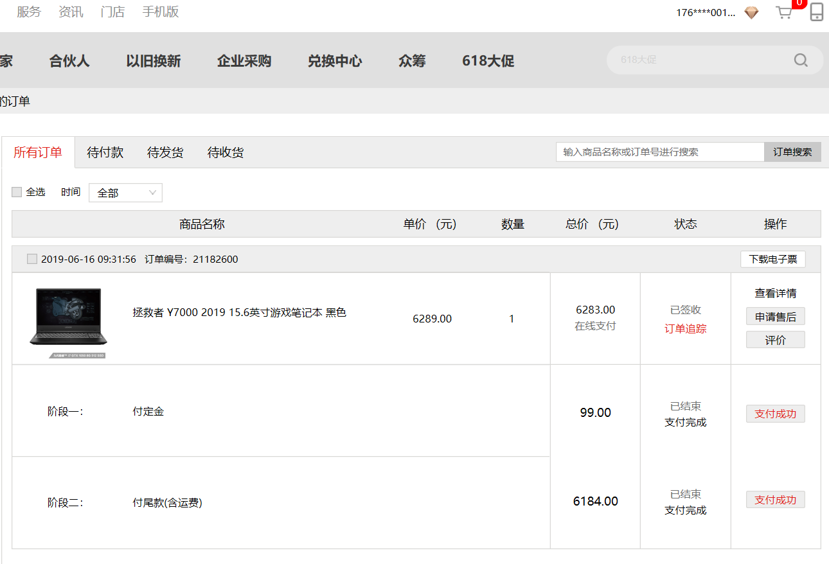Go to 618大促 in navigation bar

point(488,61)
